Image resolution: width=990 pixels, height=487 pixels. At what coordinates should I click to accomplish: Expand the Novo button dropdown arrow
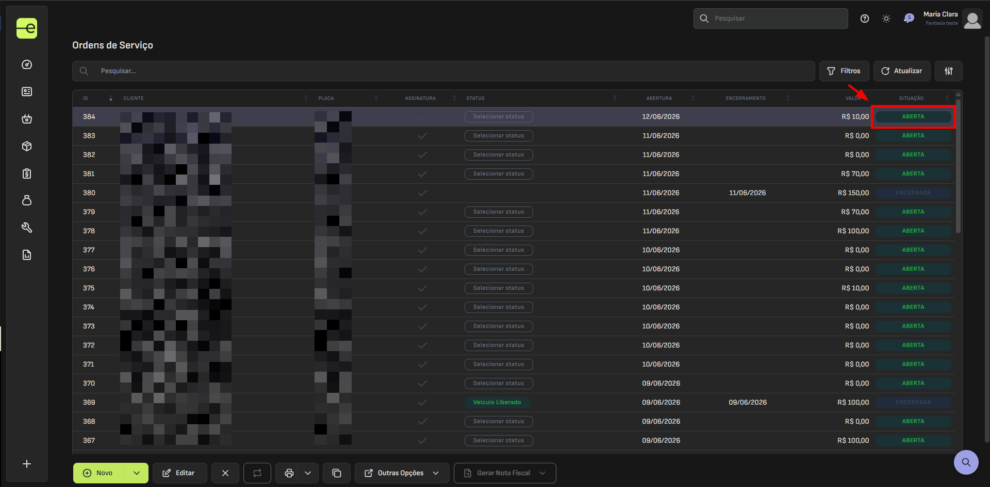click(x=137, y=473)
